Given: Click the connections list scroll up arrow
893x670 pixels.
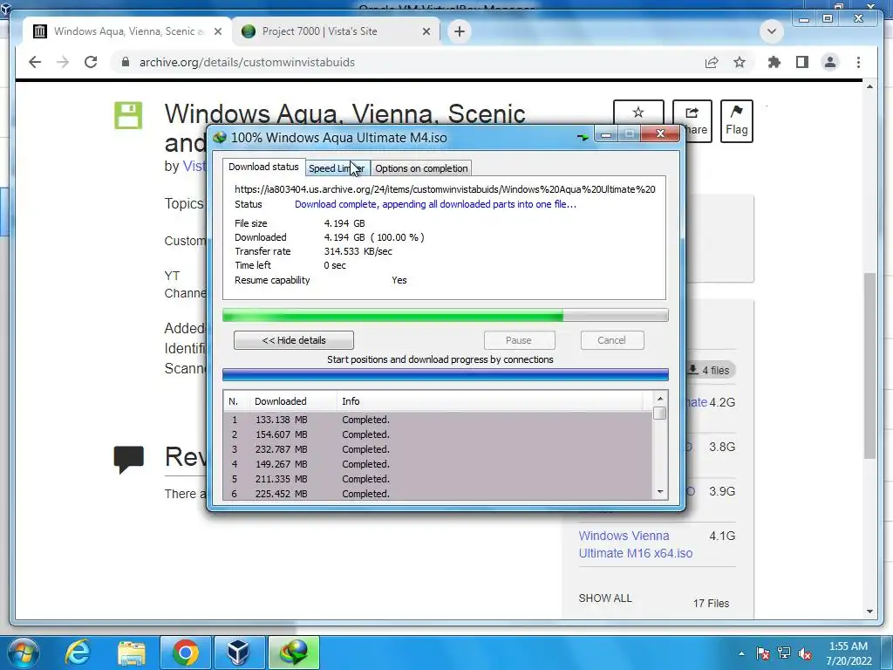Looking at the screenshot, I should click(660, 399).
